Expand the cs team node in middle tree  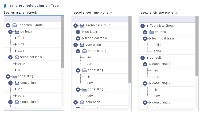pos(78,32)
